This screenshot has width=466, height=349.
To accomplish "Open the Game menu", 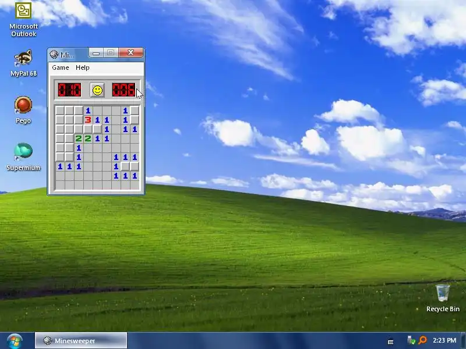I will [61, 67].
